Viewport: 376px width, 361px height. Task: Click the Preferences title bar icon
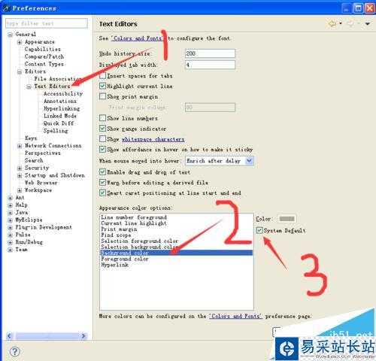coord(7,8)
